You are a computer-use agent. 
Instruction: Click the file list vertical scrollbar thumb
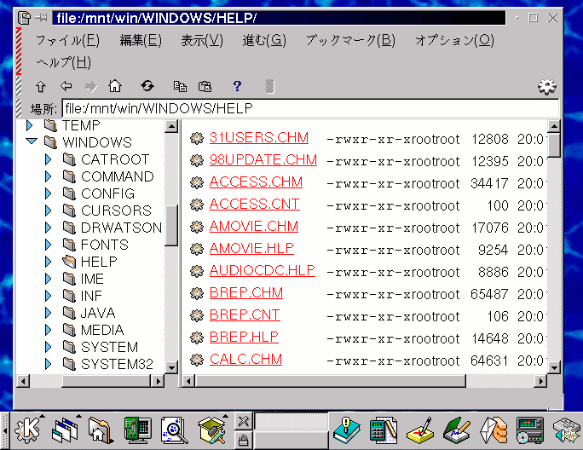tap(554, 146)
